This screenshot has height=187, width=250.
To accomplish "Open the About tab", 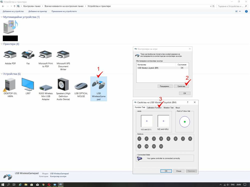I will pos(177,108).
